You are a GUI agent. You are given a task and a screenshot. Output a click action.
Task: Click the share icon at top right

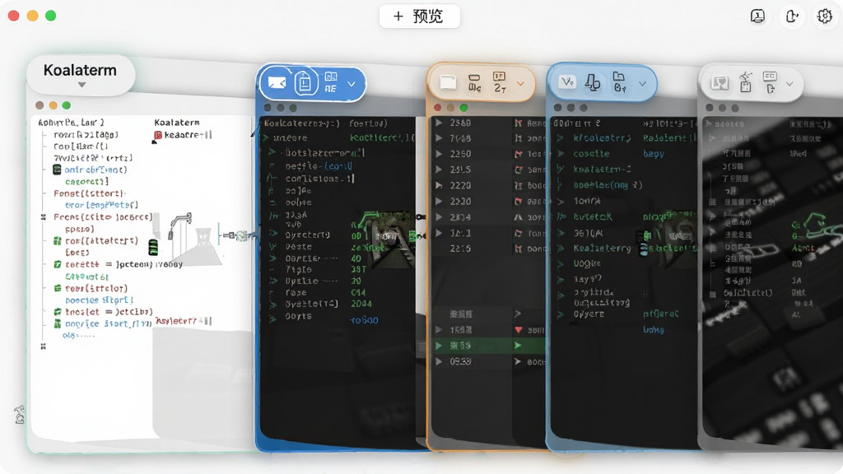point(792,16)
